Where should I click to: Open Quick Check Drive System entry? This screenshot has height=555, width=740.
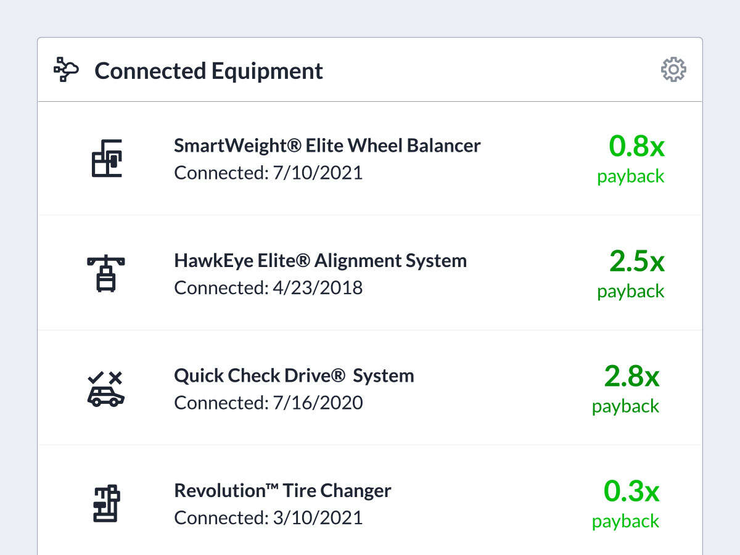tap(294, 376)
